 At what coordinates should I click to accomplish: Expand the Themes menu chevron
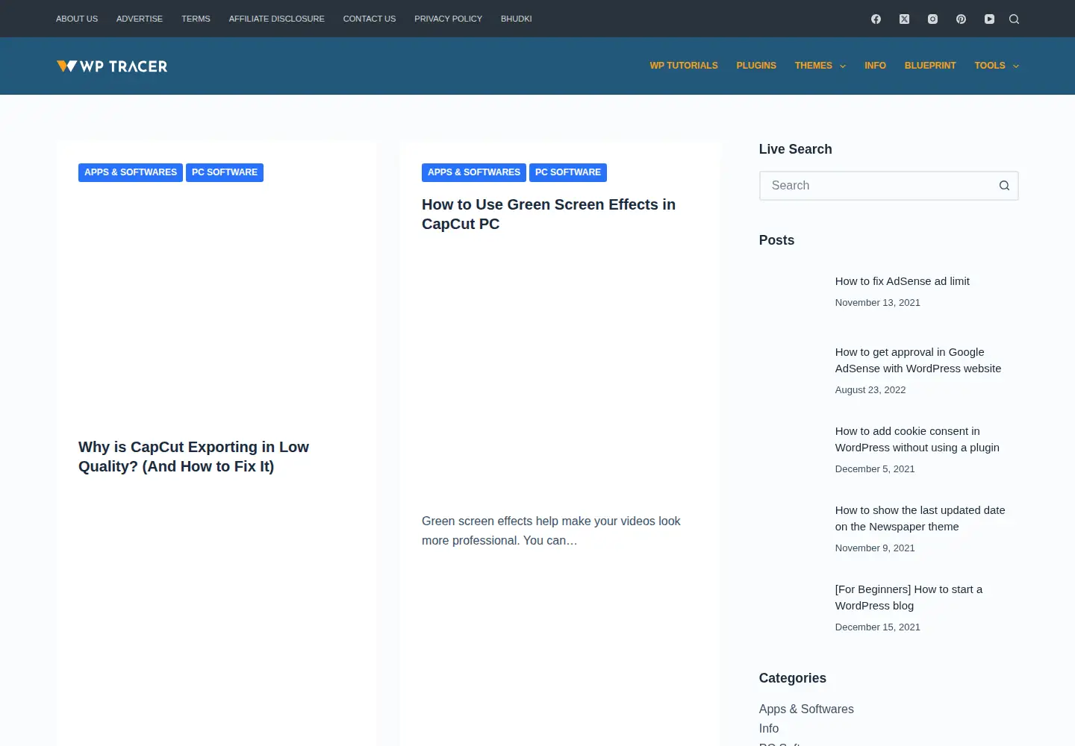[843, 66]
